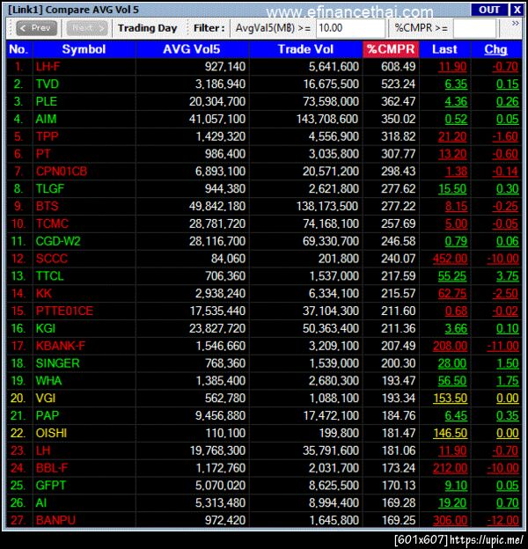Click TVD last price 6.35

tap(456, 84)
